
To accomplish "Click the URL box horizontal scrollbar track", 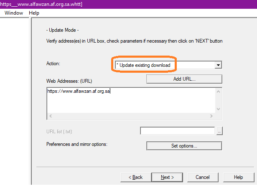I will [x=130, y=115].
